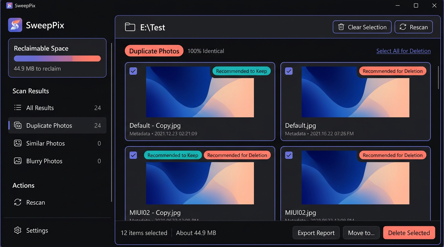Click the sidebar vertical scrollbar
The image size is (444, 247).
111,122
